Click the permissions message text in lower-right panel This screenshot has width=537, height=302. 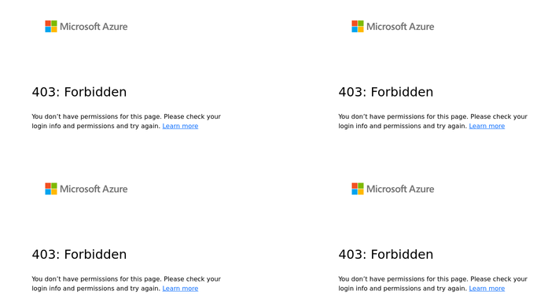tap(433, 283)
